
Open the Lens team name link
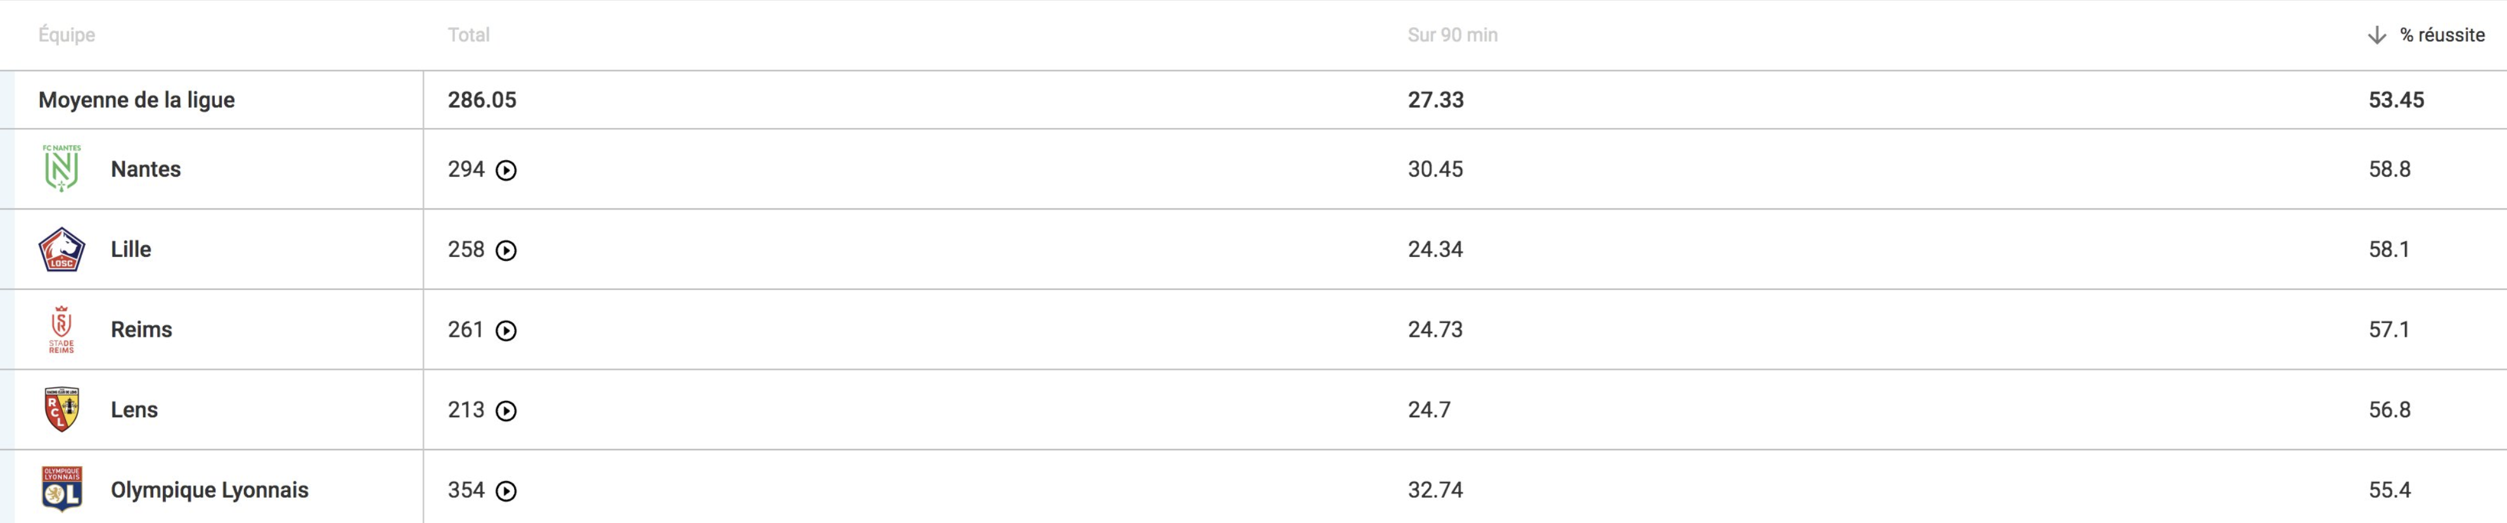tap(134, 409)
